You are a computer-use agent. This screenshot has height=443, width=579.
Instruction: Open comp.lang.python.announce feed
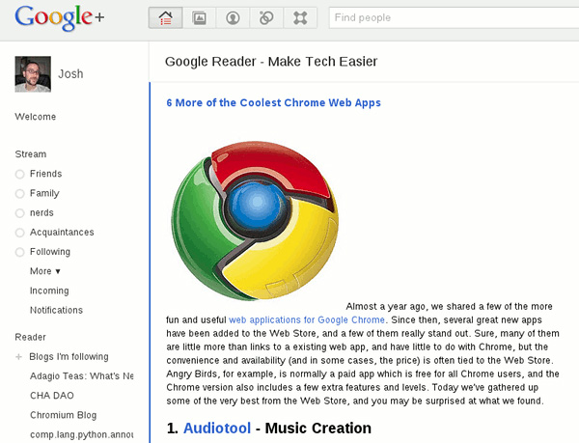[82, 434]
